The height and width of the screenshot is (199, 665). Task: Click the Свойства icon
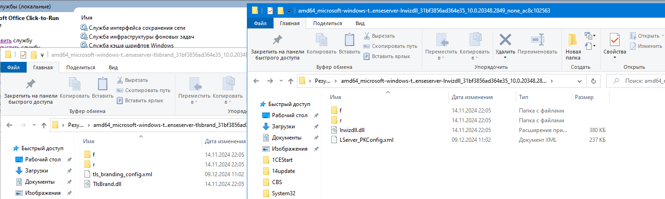615,40
